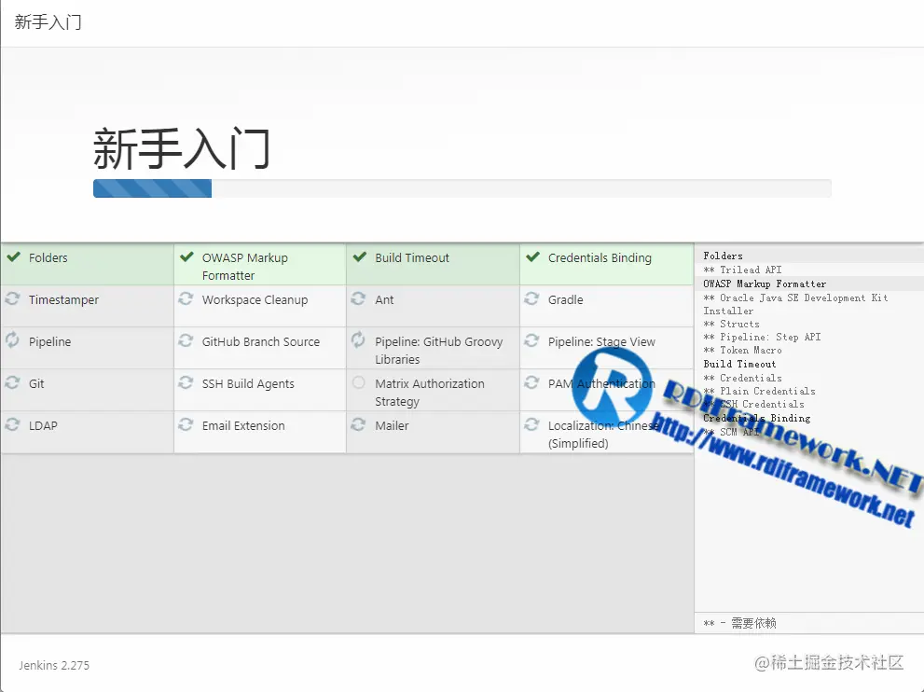The height and width of the screenshot is (692, 924).
Task: Select the Email Extension plugin label
Action: click(243, 425)
